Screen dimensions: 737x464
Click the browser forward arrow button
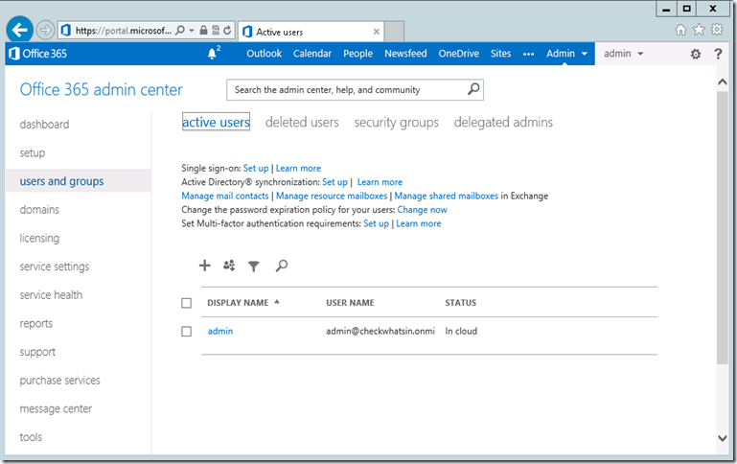[x=45, y=31]
